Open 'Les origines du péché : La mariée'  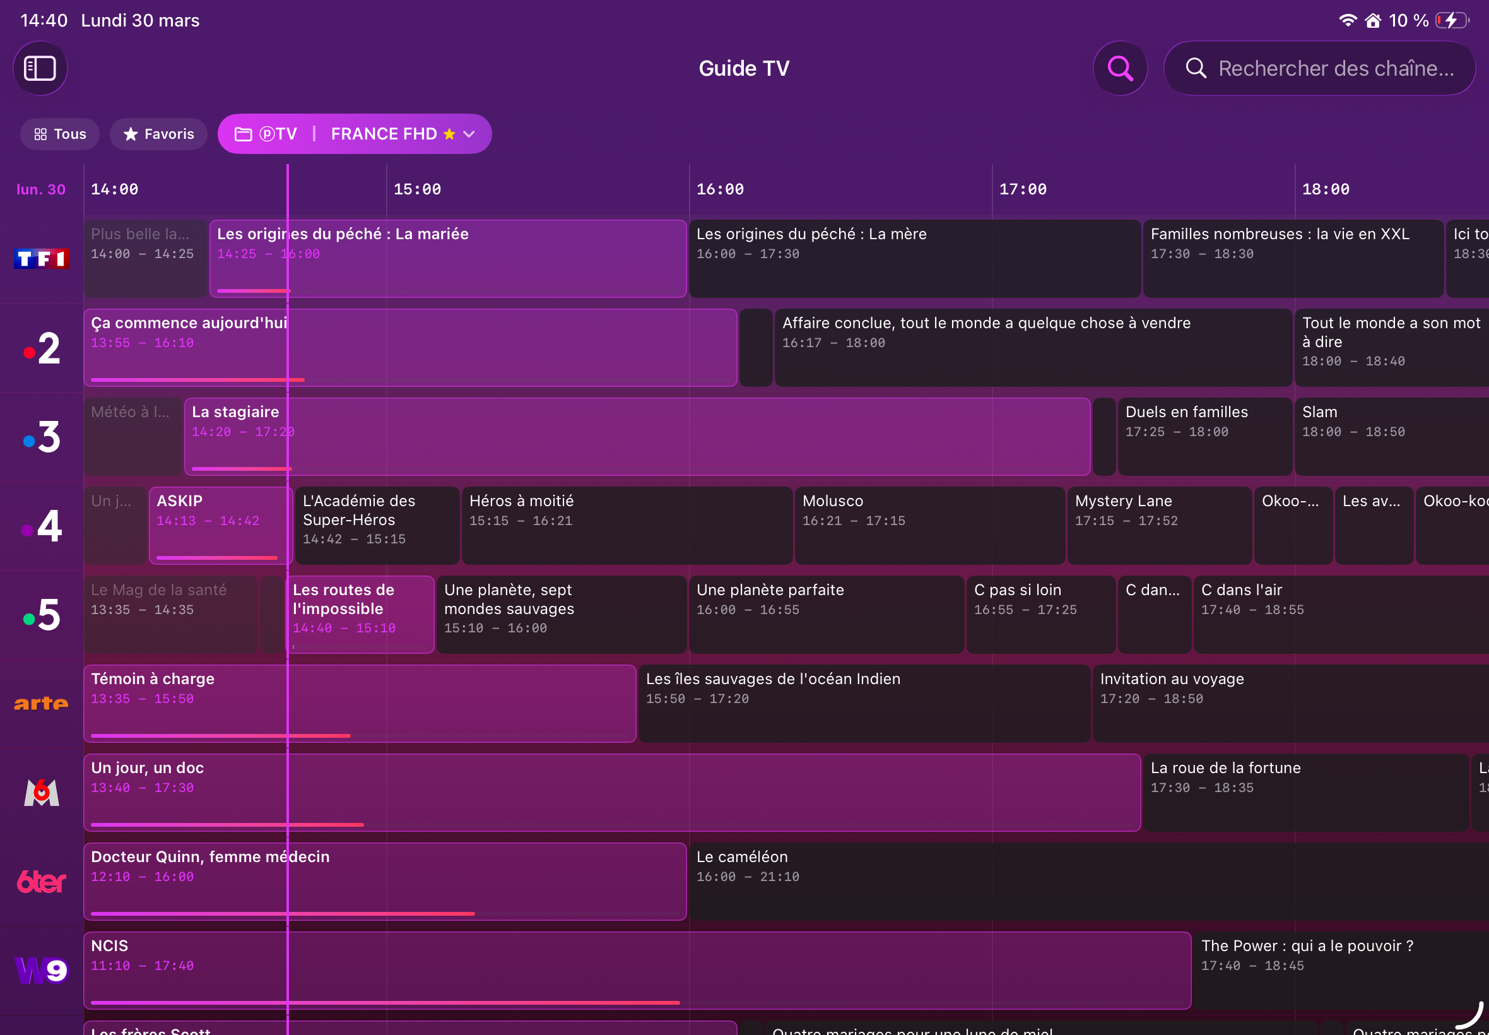click(x=447, y=257)
